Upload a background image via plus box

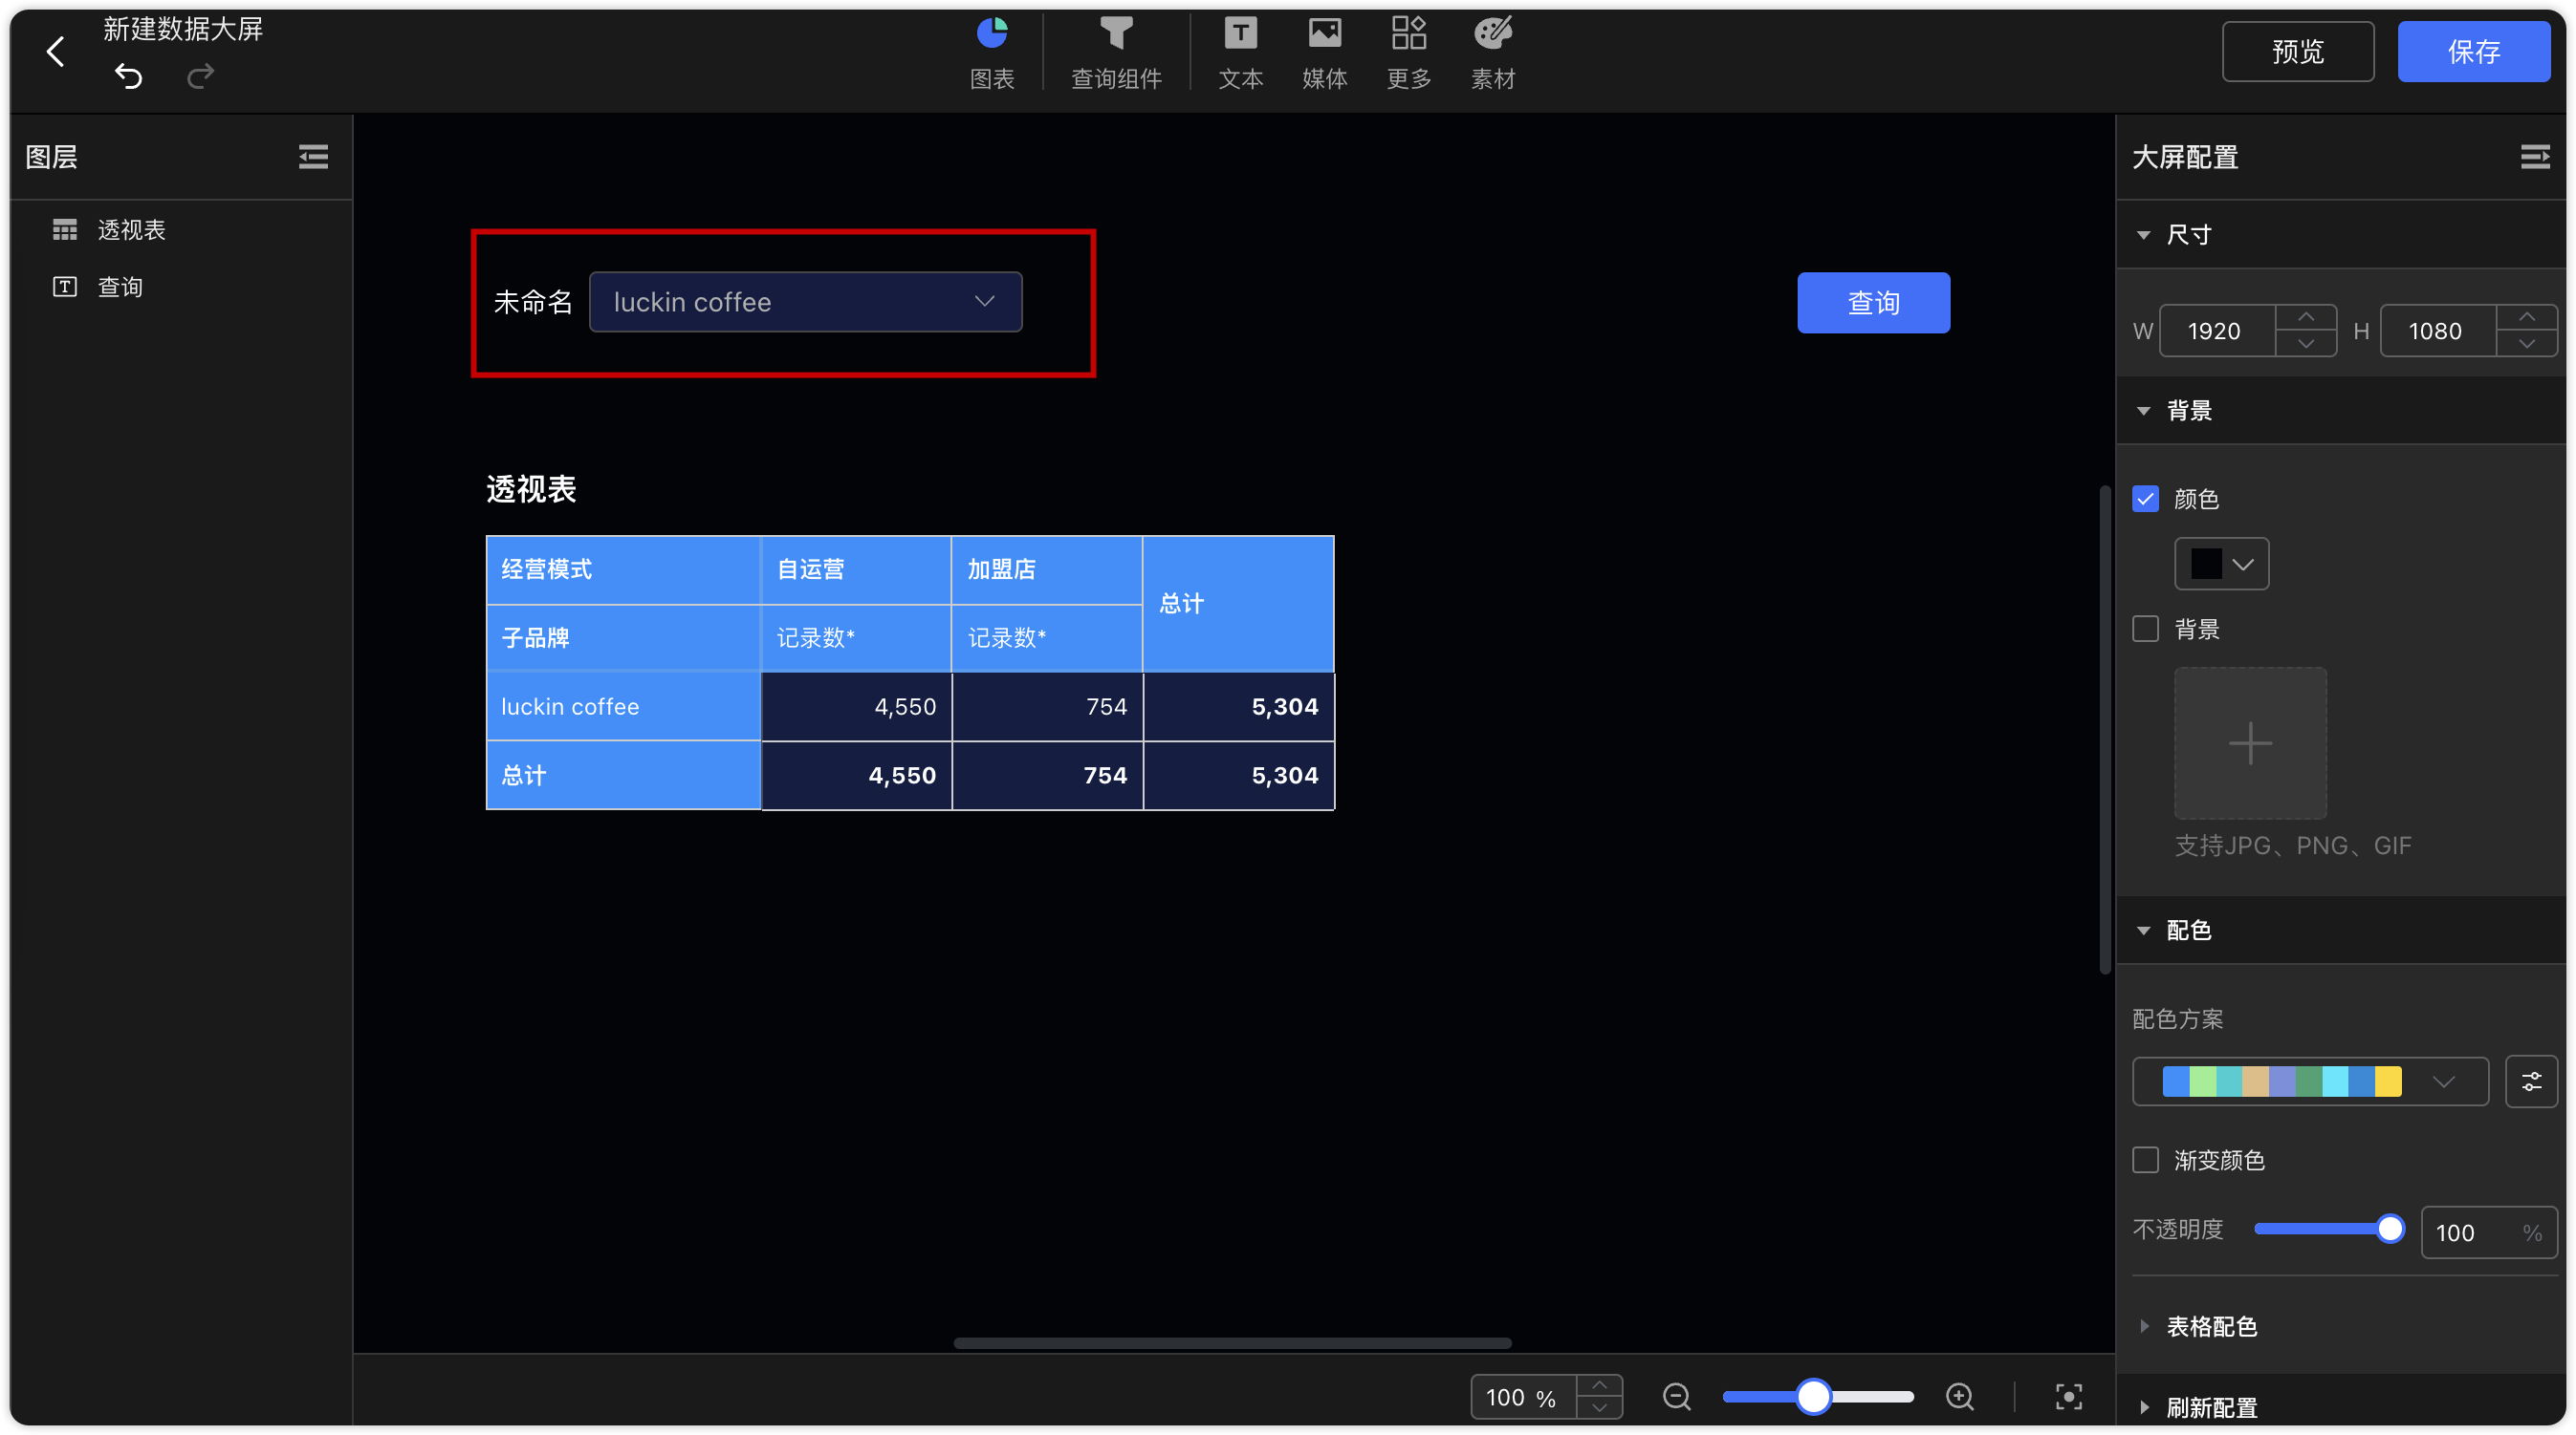pos(2250,743)
